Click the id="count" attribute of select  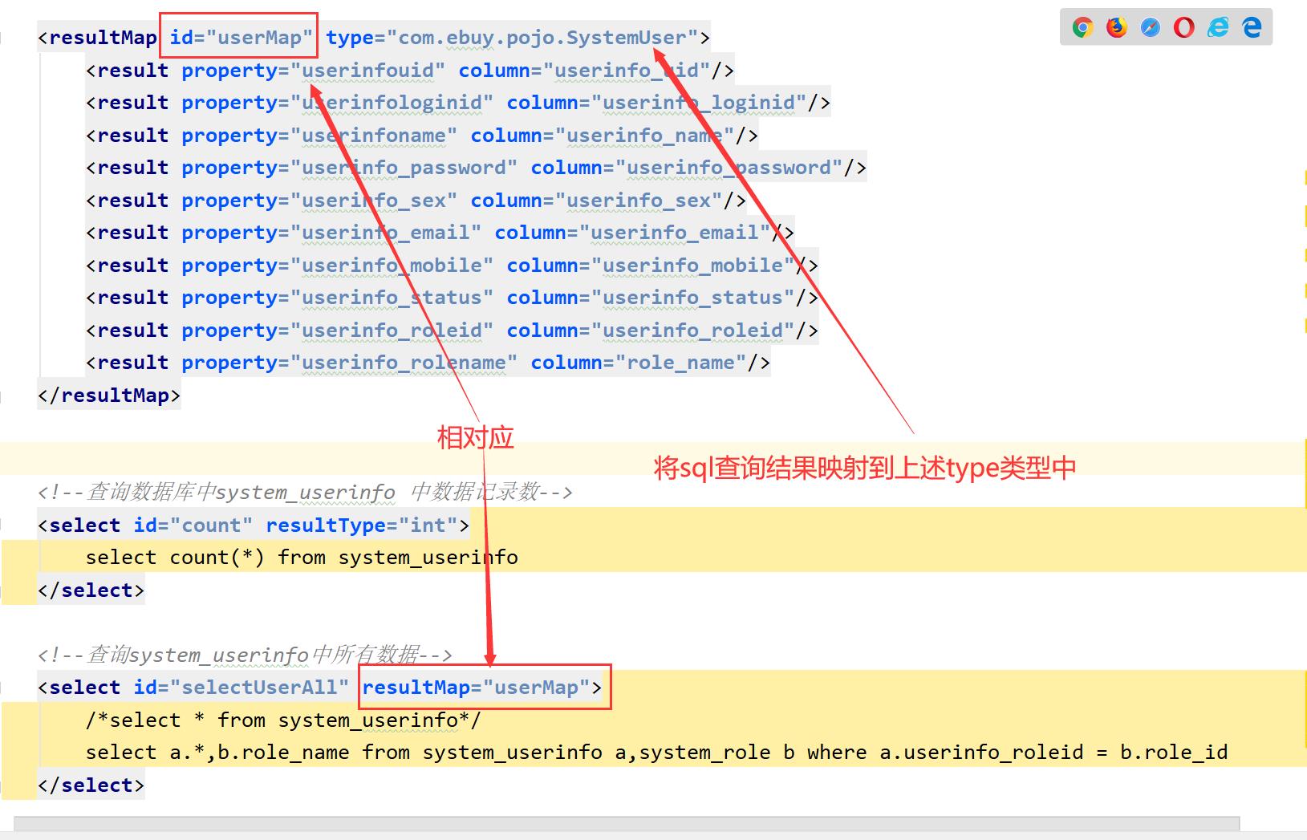(x=193, y=526)
